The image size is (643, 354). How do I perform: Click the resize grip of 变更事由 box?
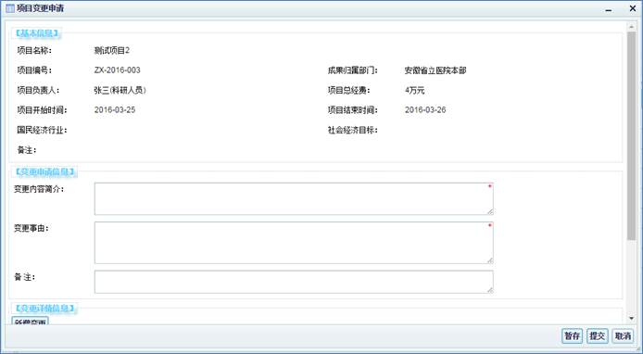point(490,260)
